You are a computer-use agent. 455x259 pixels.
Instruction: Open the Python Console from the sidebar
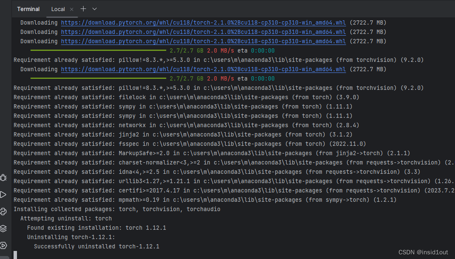pos(4,212)
